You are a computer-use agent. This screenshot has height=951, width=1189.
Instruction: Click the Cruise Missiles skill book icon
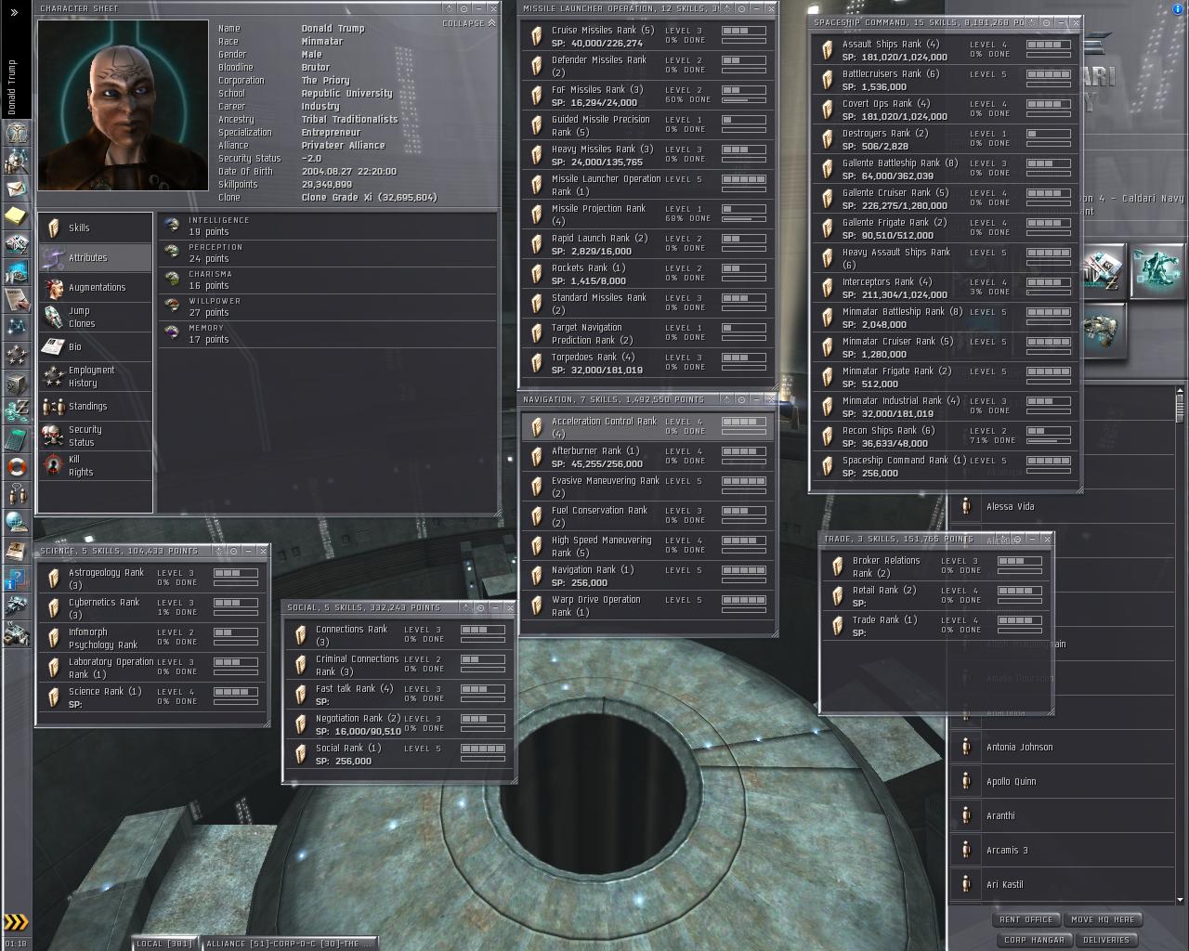point(536,36)
